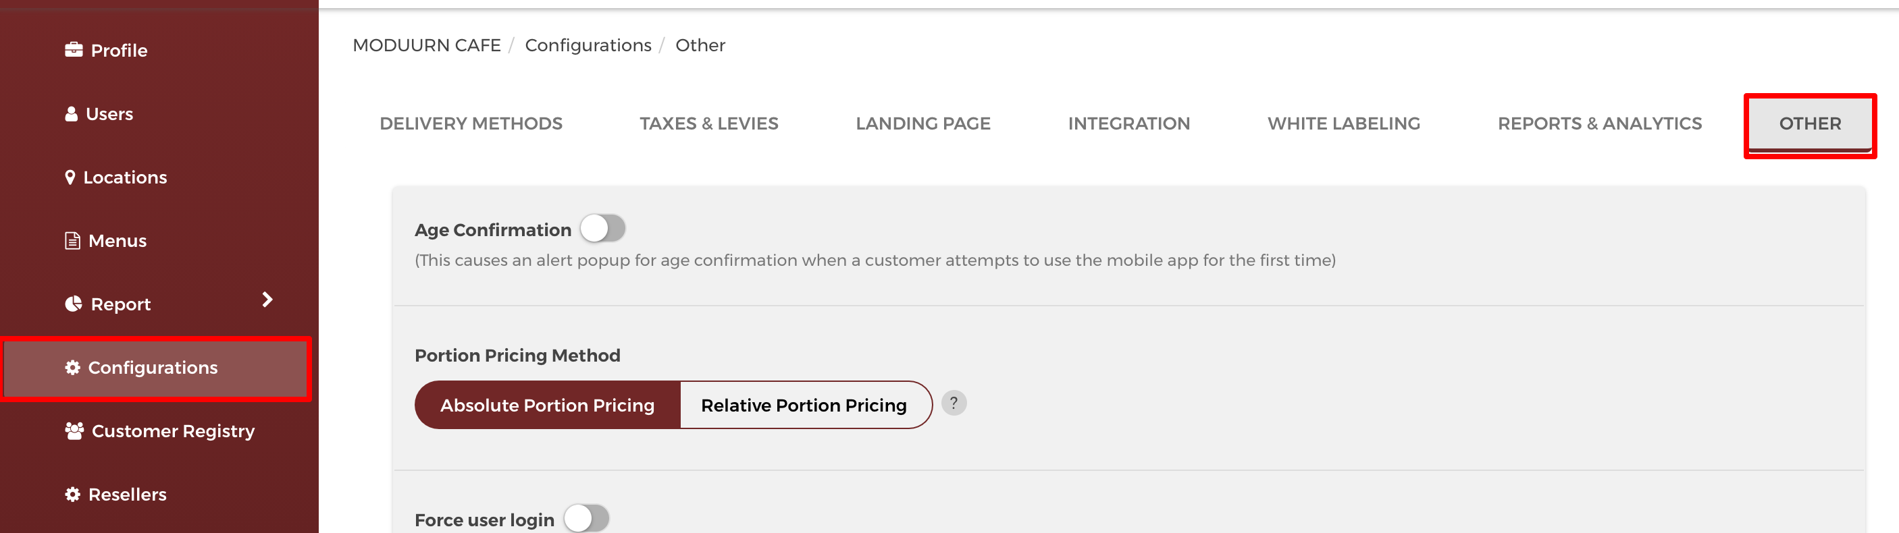Click the Resellers gear icon
The image size is (1899, 533).
[72, 494]
